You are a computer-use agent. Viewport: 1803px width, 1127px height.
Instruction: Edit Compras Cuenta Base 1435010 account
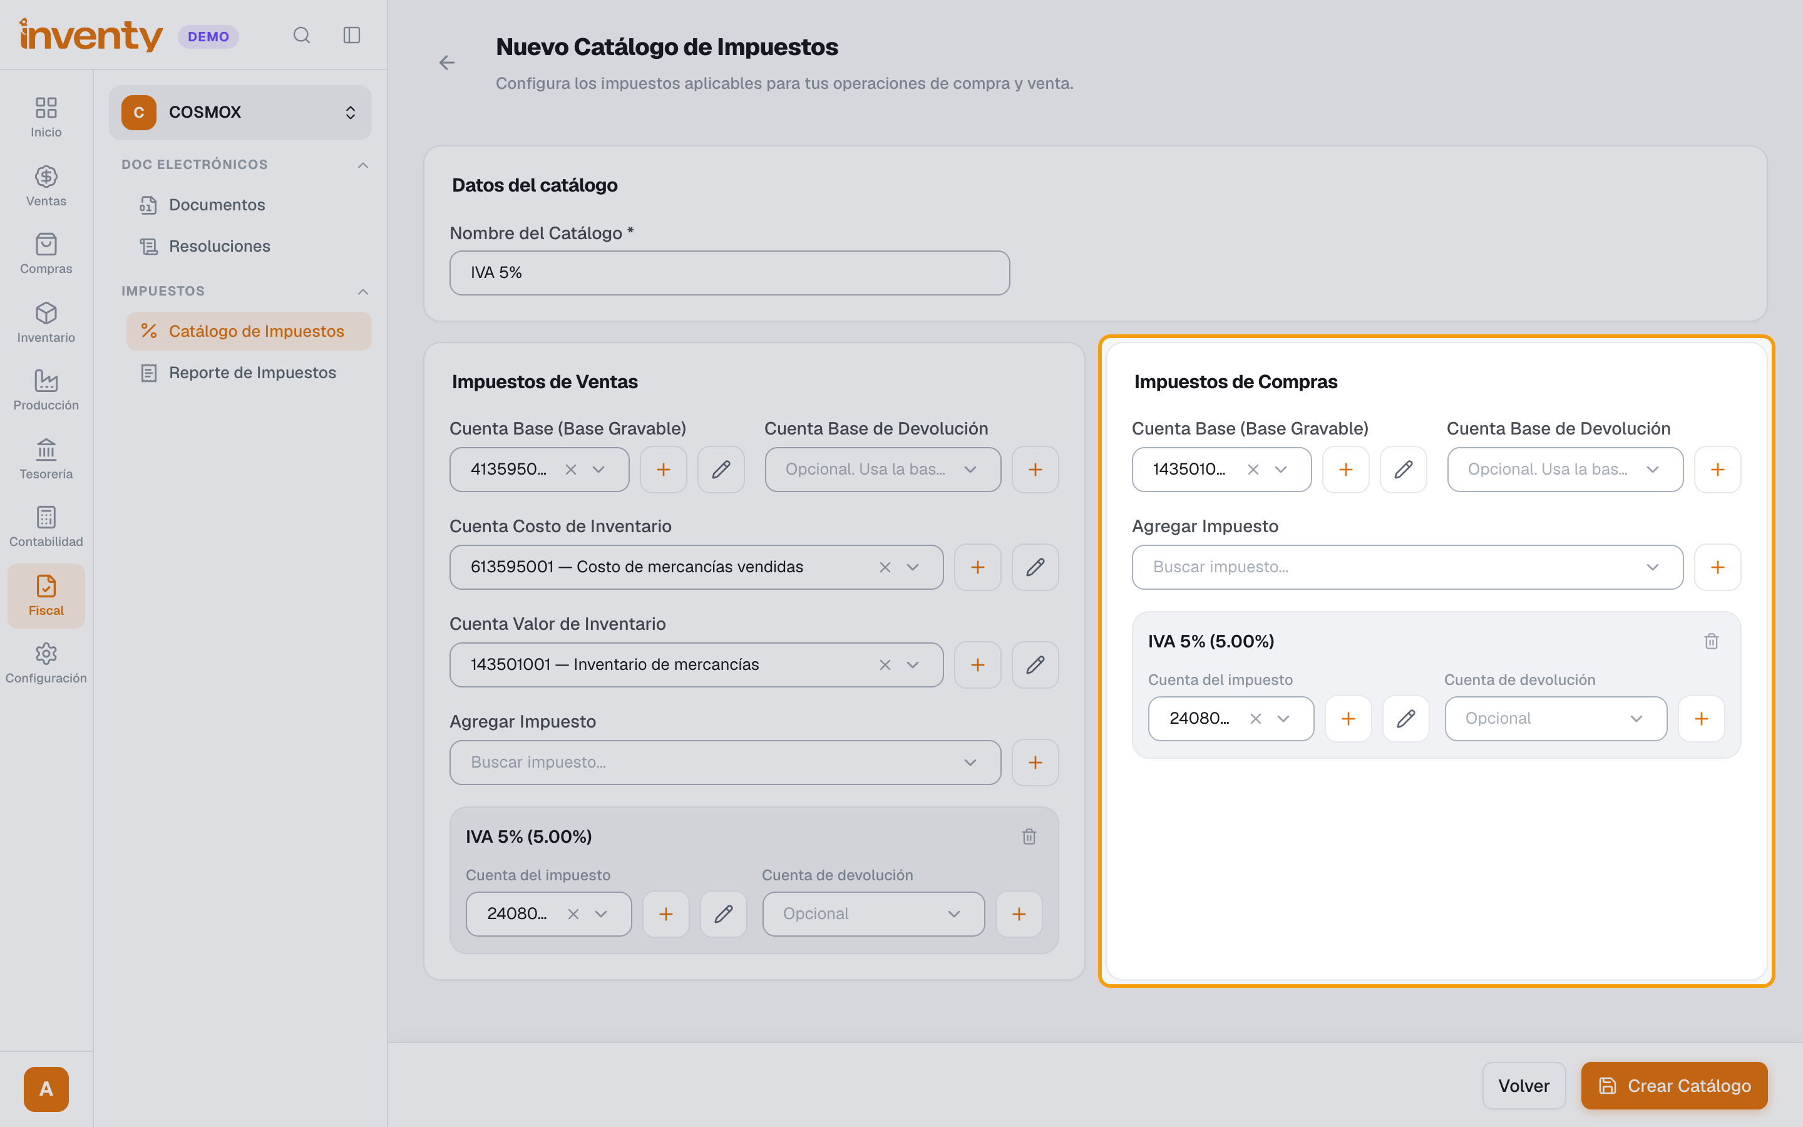(x=1403, y=470)
